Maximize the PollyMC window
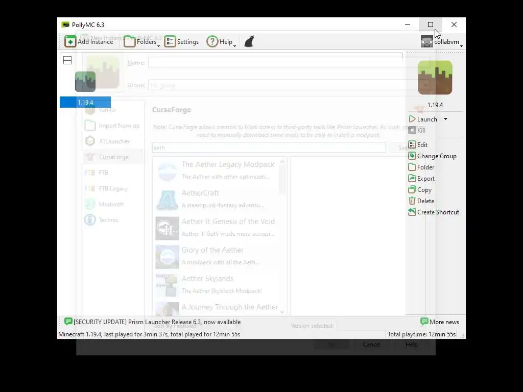 pos(431,24)
